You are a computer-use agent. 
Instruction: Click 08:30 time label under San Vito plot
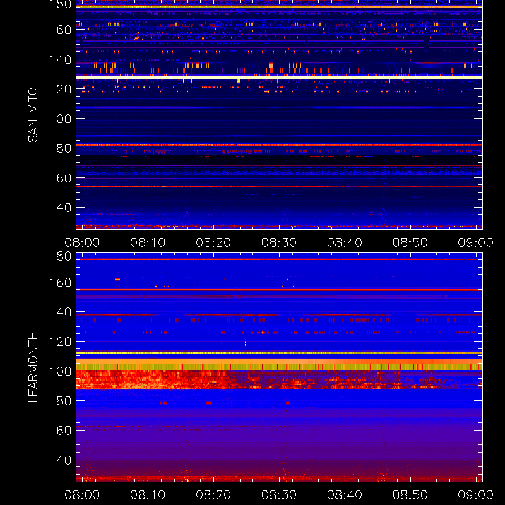click(x=279, y=242)
